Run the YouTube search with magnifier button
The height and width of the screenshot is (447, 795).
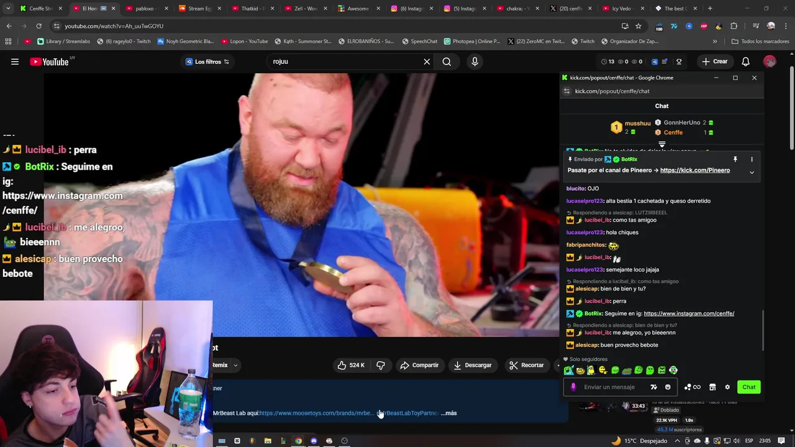[447, 61]
